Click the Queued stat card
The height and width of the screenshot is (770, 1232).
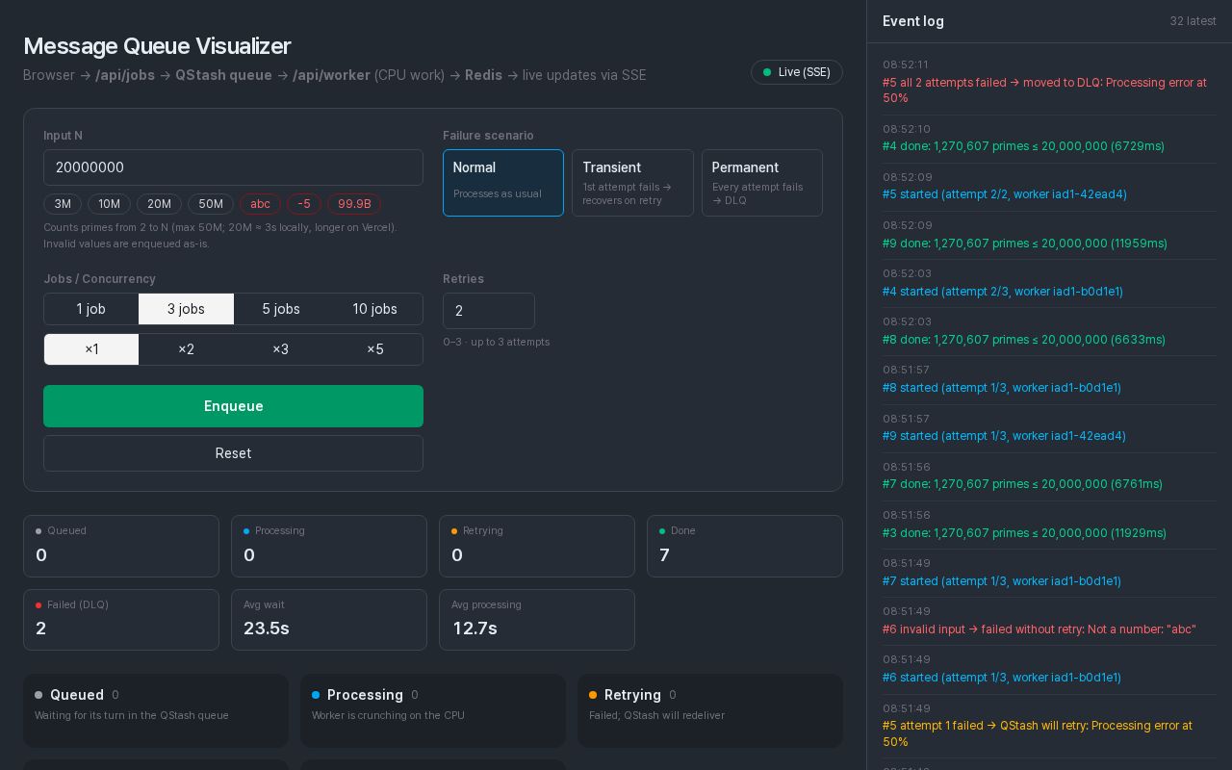[121, 547]
